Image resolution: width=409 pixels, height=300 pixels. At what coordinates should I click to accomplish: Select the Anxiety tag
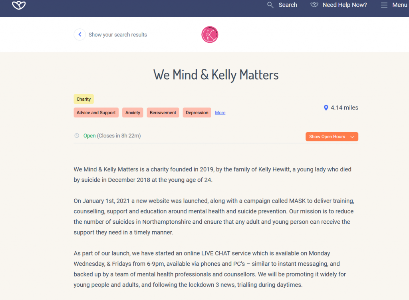[x=133, y=113]
